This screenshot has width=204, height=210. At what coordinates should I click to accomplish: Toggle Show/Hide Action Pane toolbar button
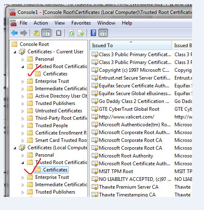pos(103,33)
